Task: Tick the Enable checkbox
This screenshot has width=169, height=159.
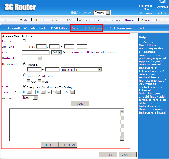Action: click(24, 41)
